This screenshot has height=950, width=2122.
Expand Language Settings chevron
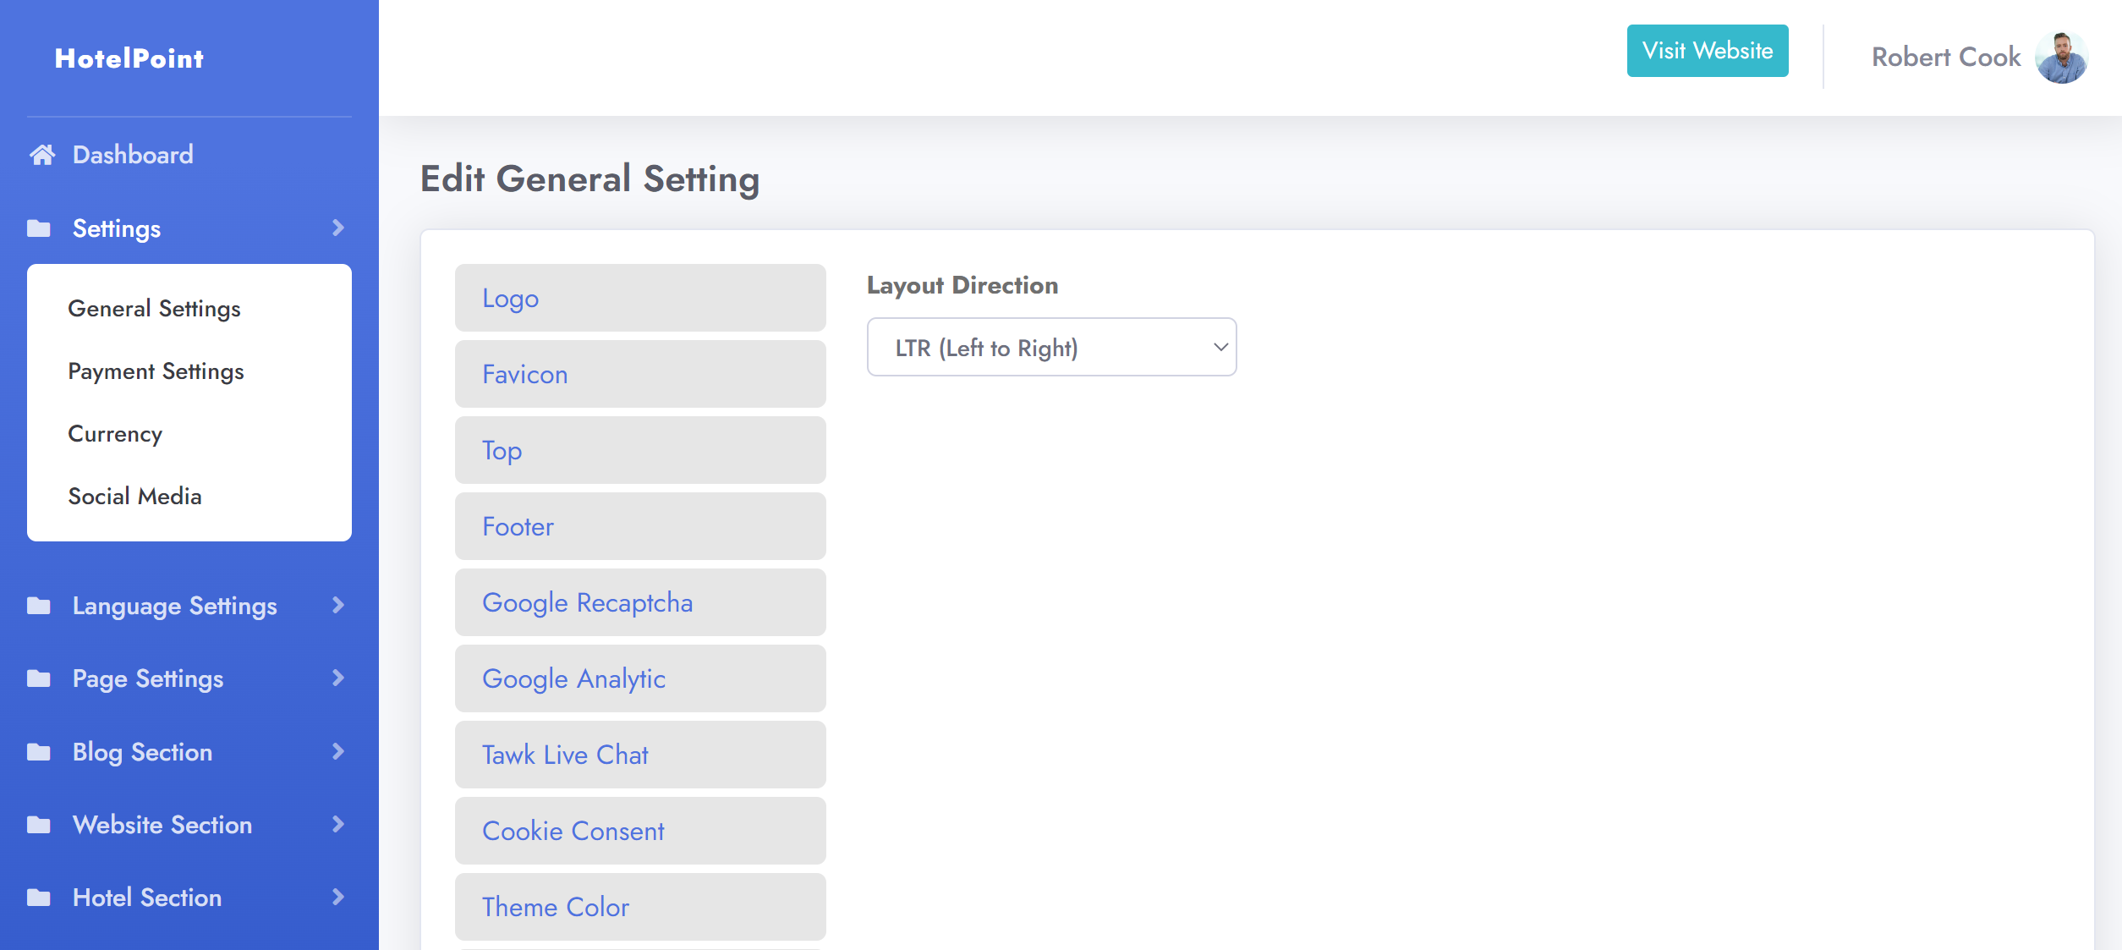pyautogui.click(x=338, y=606)
